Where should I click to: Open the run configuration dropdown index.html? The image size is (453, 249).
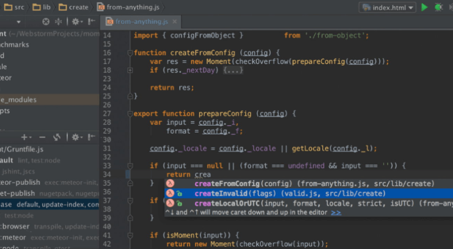[x=388, y=7]
